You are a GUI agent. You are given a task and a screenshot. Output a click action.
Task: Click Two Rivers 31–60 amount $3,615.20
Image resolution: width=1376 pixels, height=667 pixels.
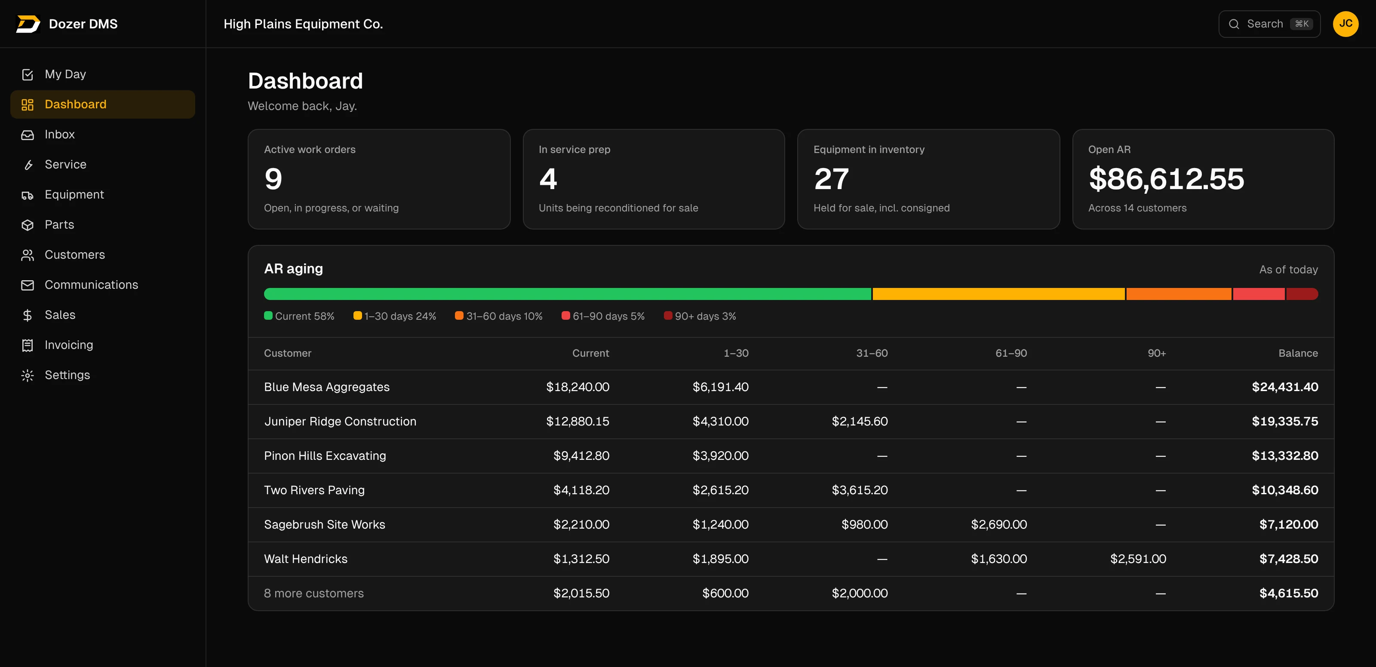[x=860, y=490]
